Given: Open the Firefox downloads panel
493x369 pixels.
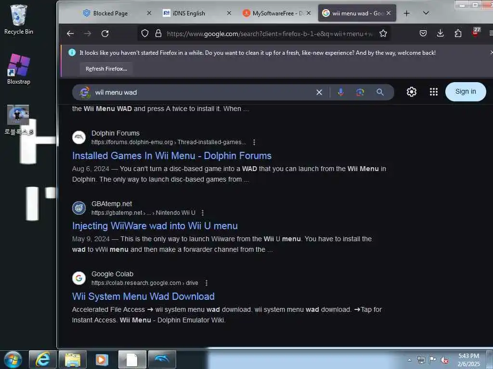Looking at the screenshot, I should 440,33.
